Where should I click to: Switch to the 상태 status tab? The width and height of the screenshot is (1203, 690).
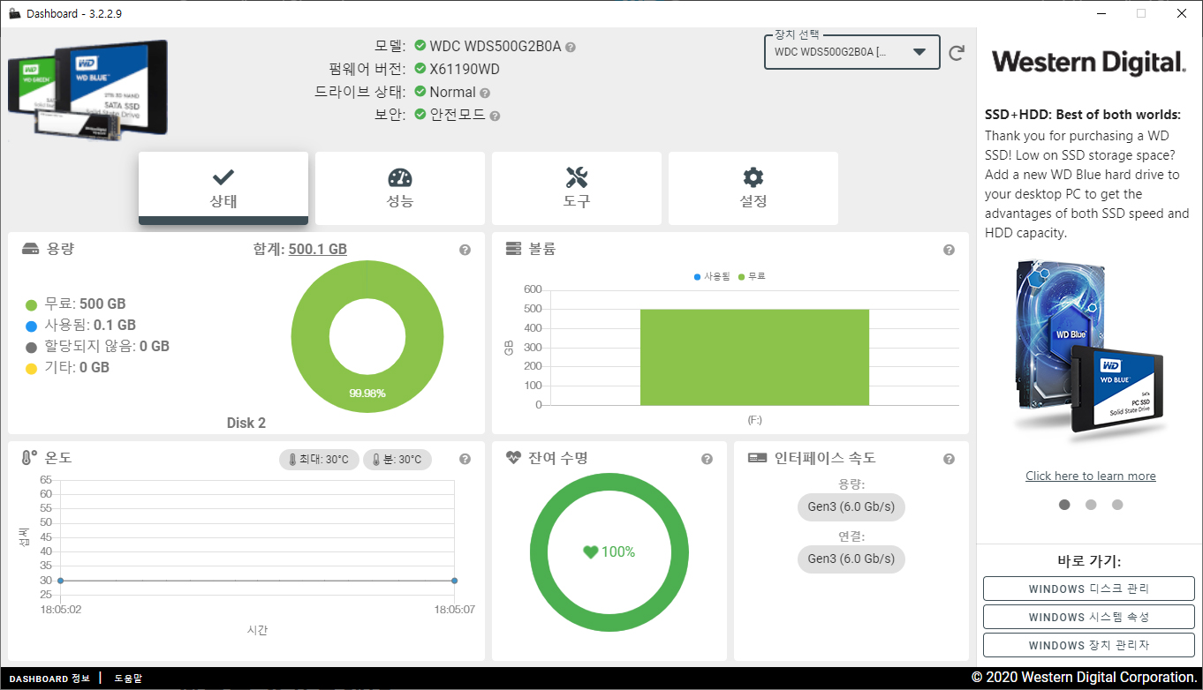(x=223, y=188)
